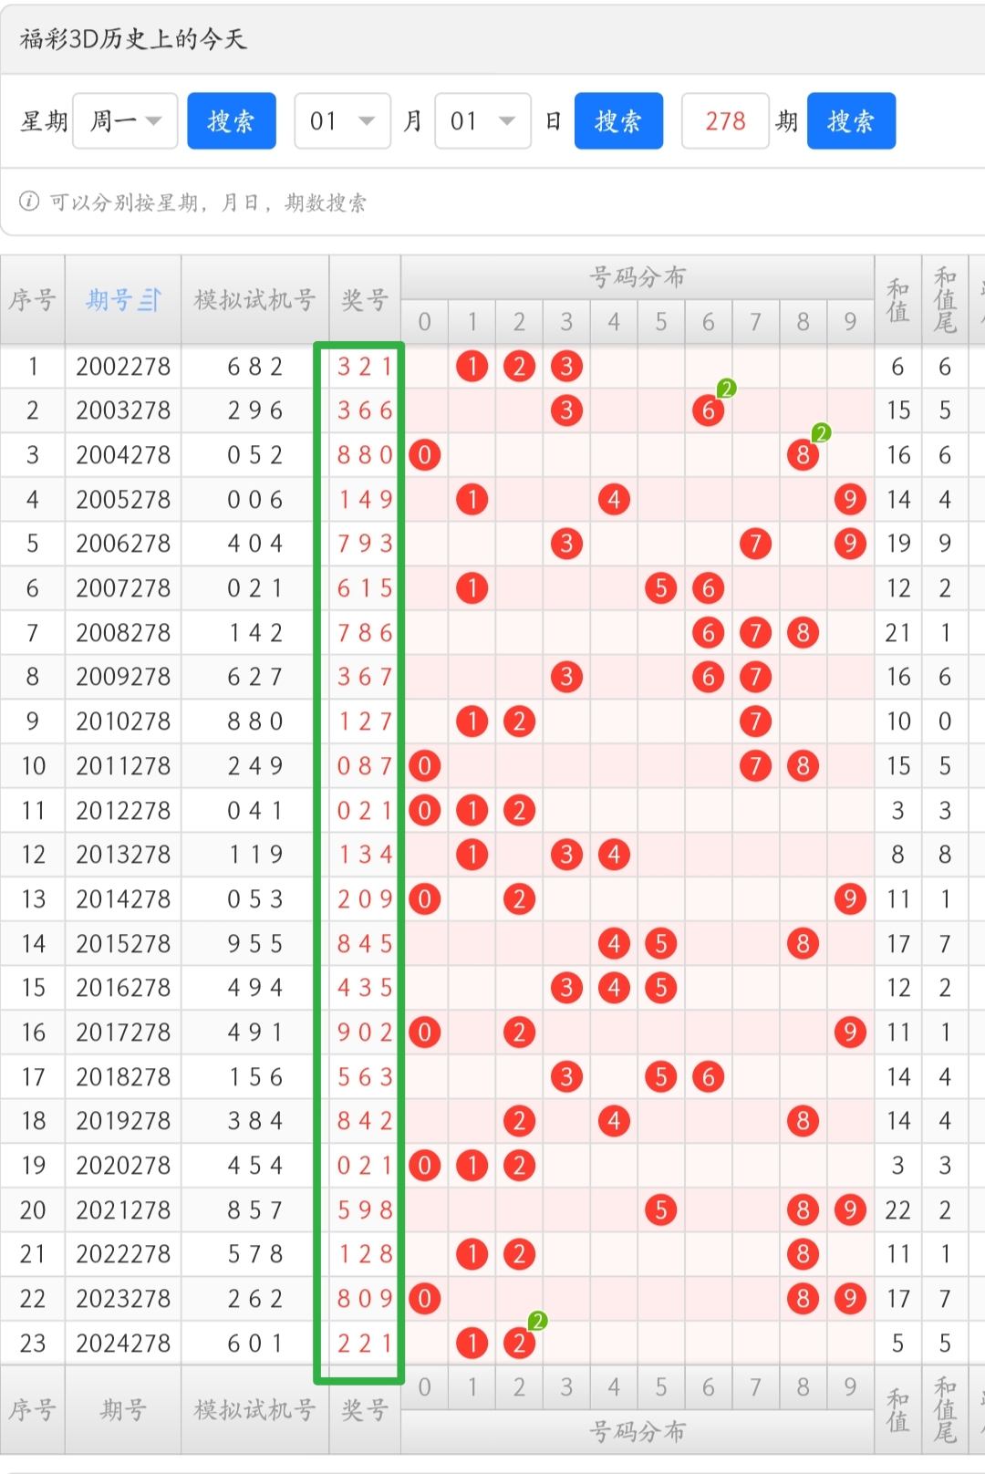Click issue number 2014278

(123, 899)
